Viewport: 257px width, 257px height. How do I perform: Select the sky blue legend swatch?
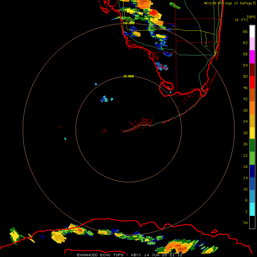pos(252,196)
